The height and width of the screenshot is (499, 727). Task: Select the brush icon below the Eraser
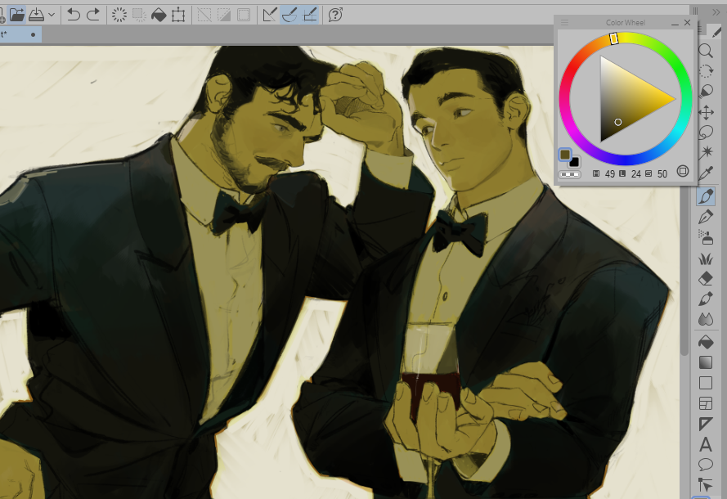click(706, 299)
